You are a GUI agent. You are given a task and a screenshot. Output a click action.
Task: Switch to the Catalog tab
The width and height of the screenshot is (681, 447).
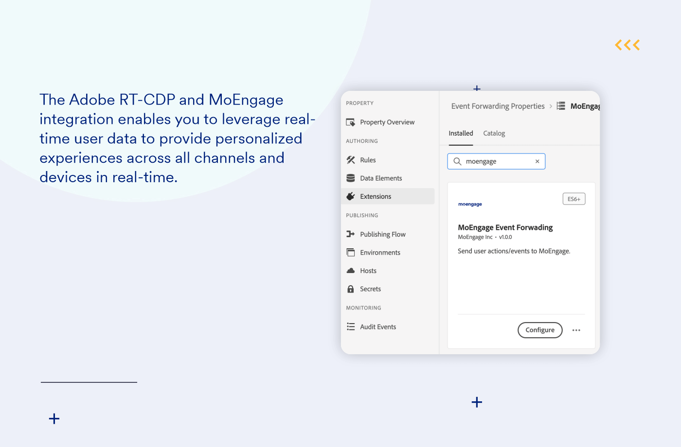(494, 133)
